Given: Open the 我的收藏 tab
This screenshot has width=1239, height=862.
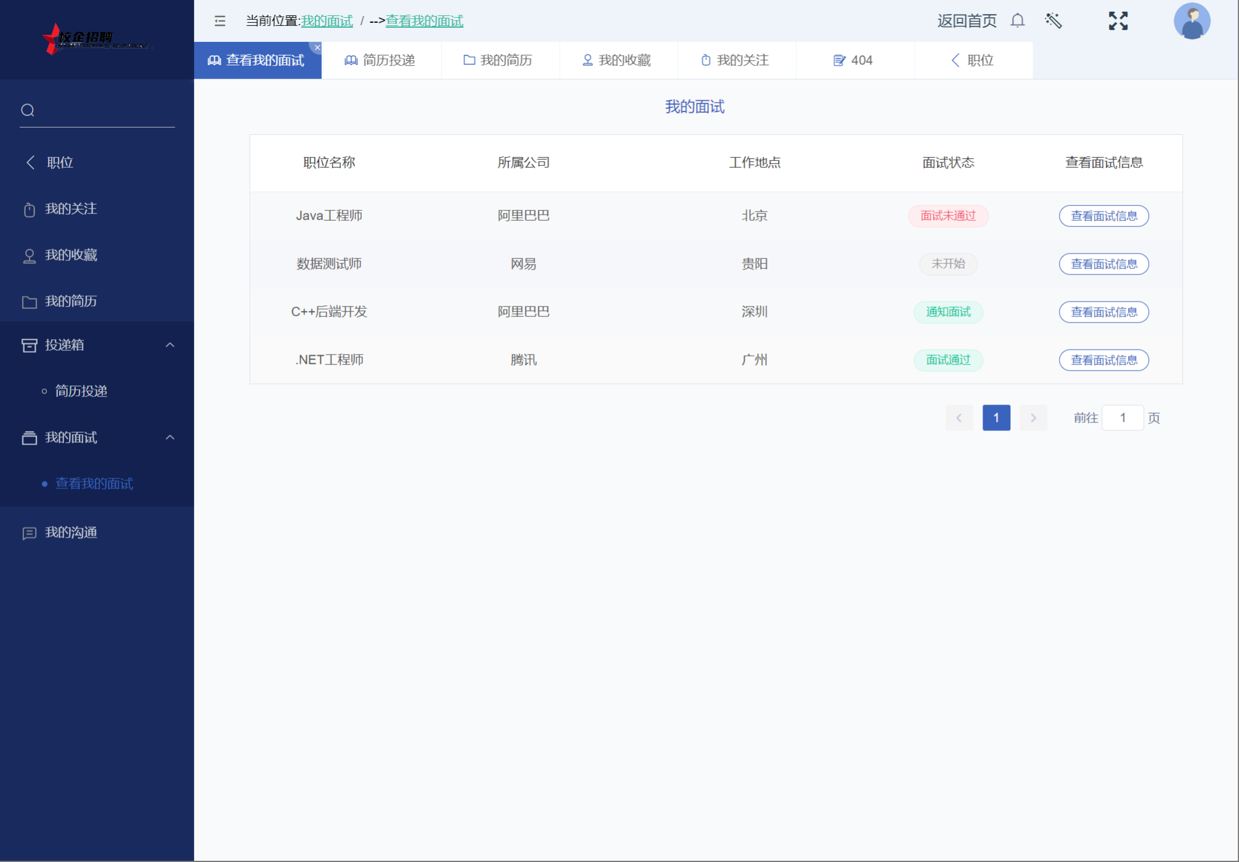Looking at the screenshot, I should click(x=617, y=60).
